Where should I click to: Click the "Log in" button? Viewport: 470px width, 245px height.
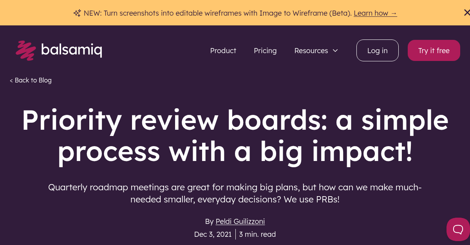click(x=377, y=50)
